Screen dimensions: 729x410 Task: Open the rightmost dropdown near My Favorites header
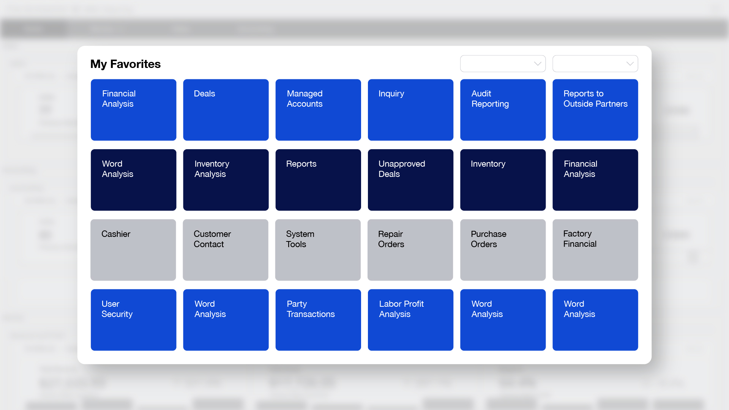(595, 63)
